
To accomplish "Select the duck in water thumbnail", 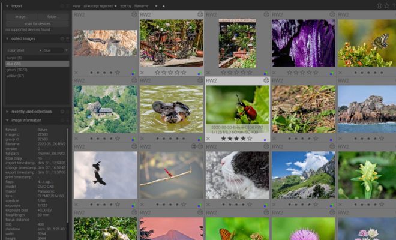I will pos(171,109).
